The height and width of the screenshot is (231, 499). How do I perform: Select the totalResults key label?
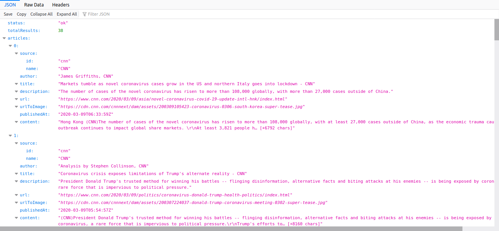point(24,30)
